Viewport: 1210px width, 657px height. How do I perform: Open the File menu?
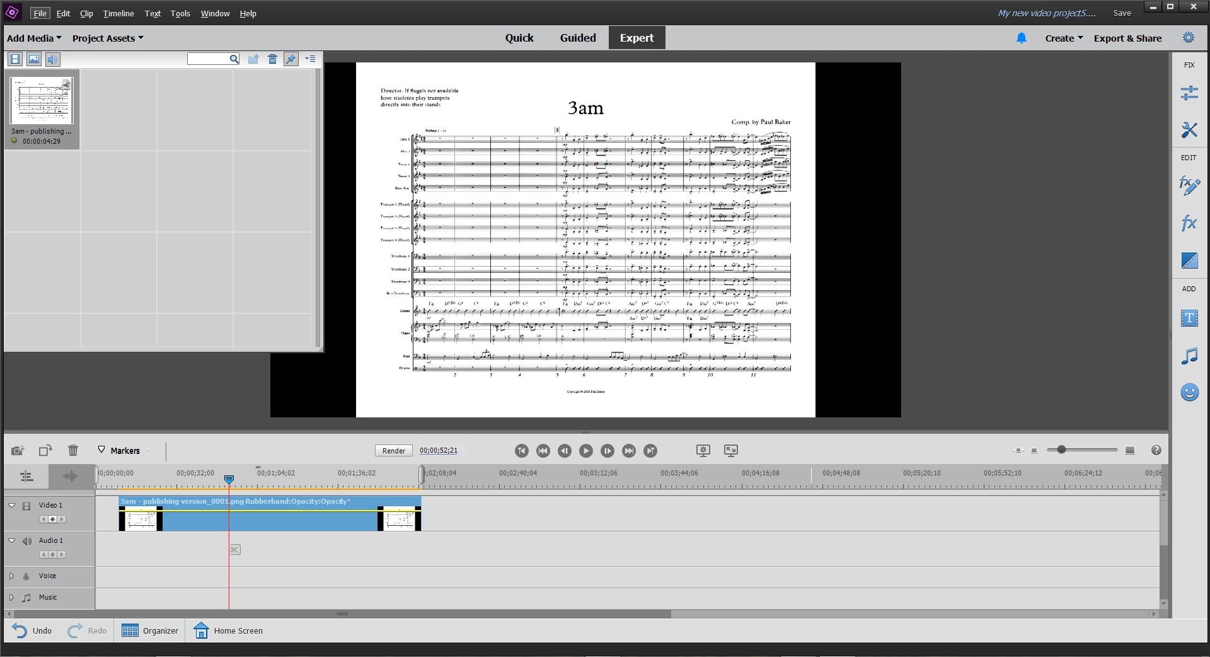[40, 13]
